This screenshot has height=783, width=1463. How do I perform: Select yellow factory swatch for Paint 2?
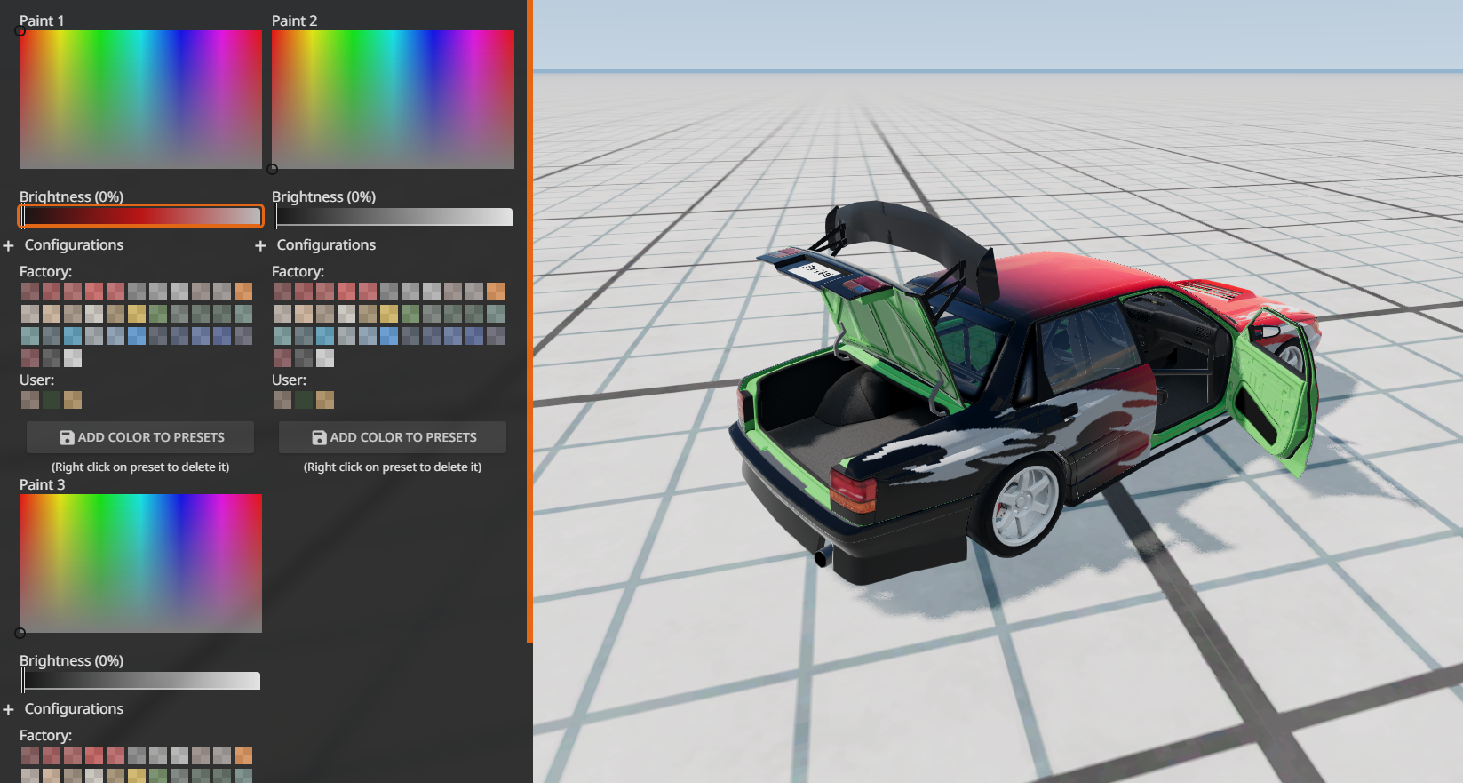click(389, 314)
